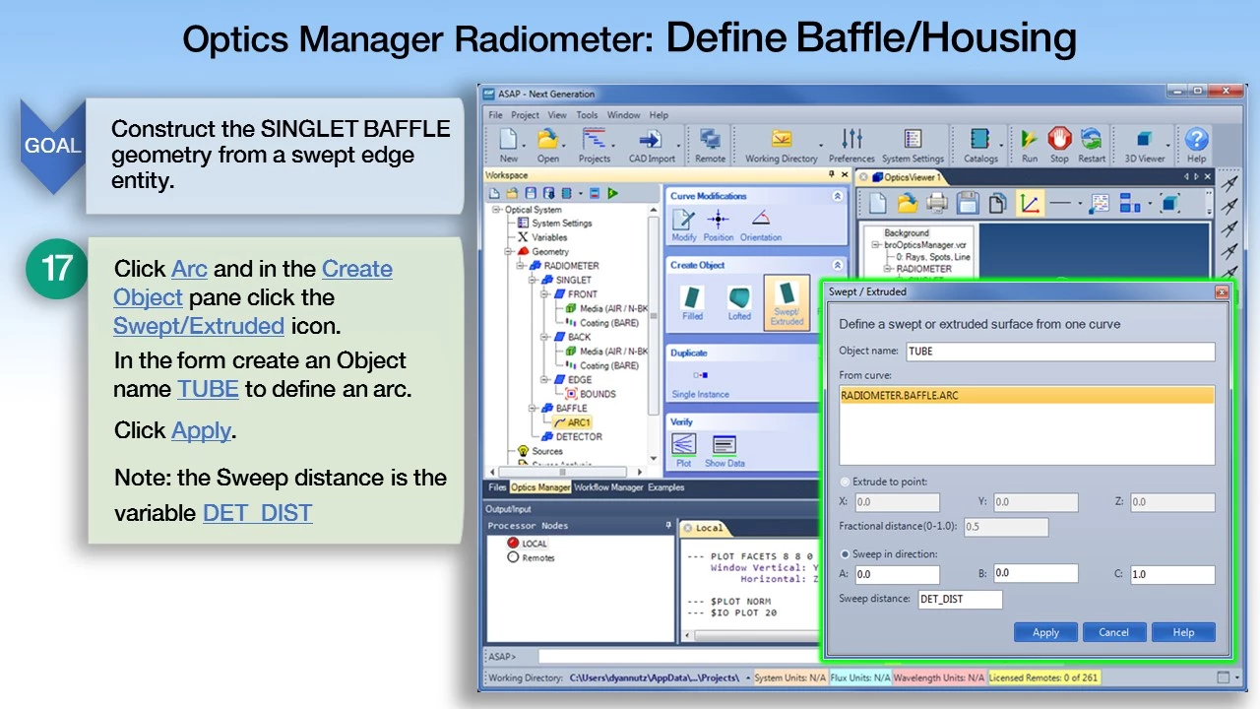Open the Tools menu

[587, 115]
